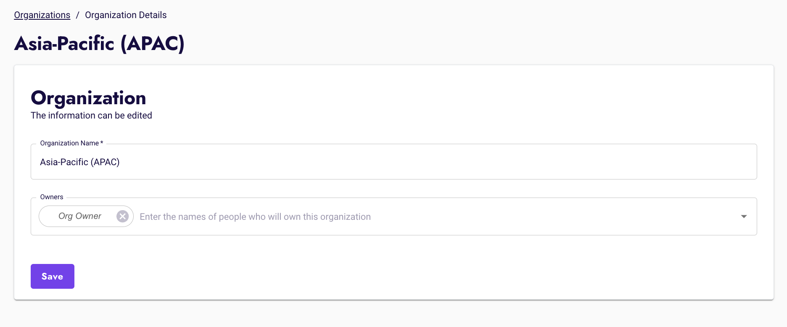Click the Asia-Pacific (APAC) text inside name field
Viewport: 787px width, 327px height.
[x=80, y=162]
